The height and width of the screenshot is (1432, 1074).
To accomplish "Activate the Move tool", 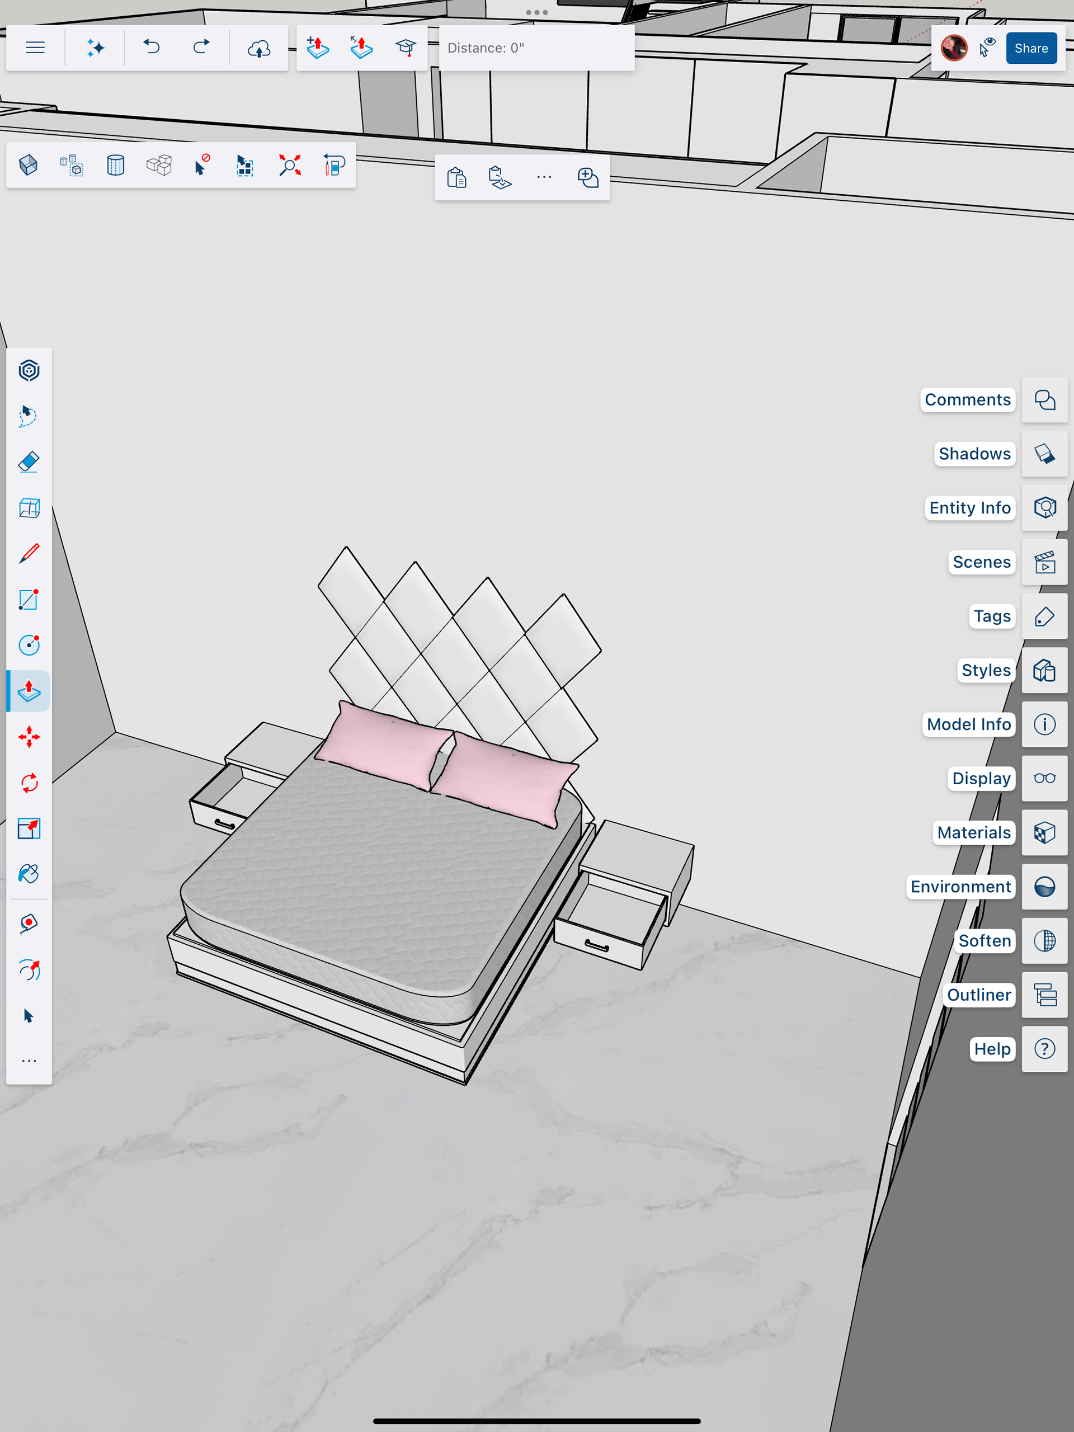I will point(29,737).
